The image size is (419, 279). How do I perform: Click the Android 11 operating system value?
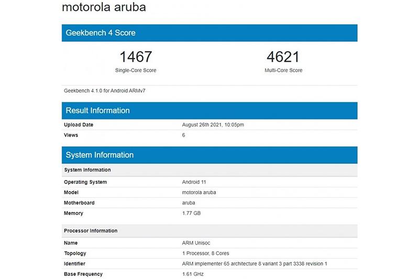[x=195, y=182]
